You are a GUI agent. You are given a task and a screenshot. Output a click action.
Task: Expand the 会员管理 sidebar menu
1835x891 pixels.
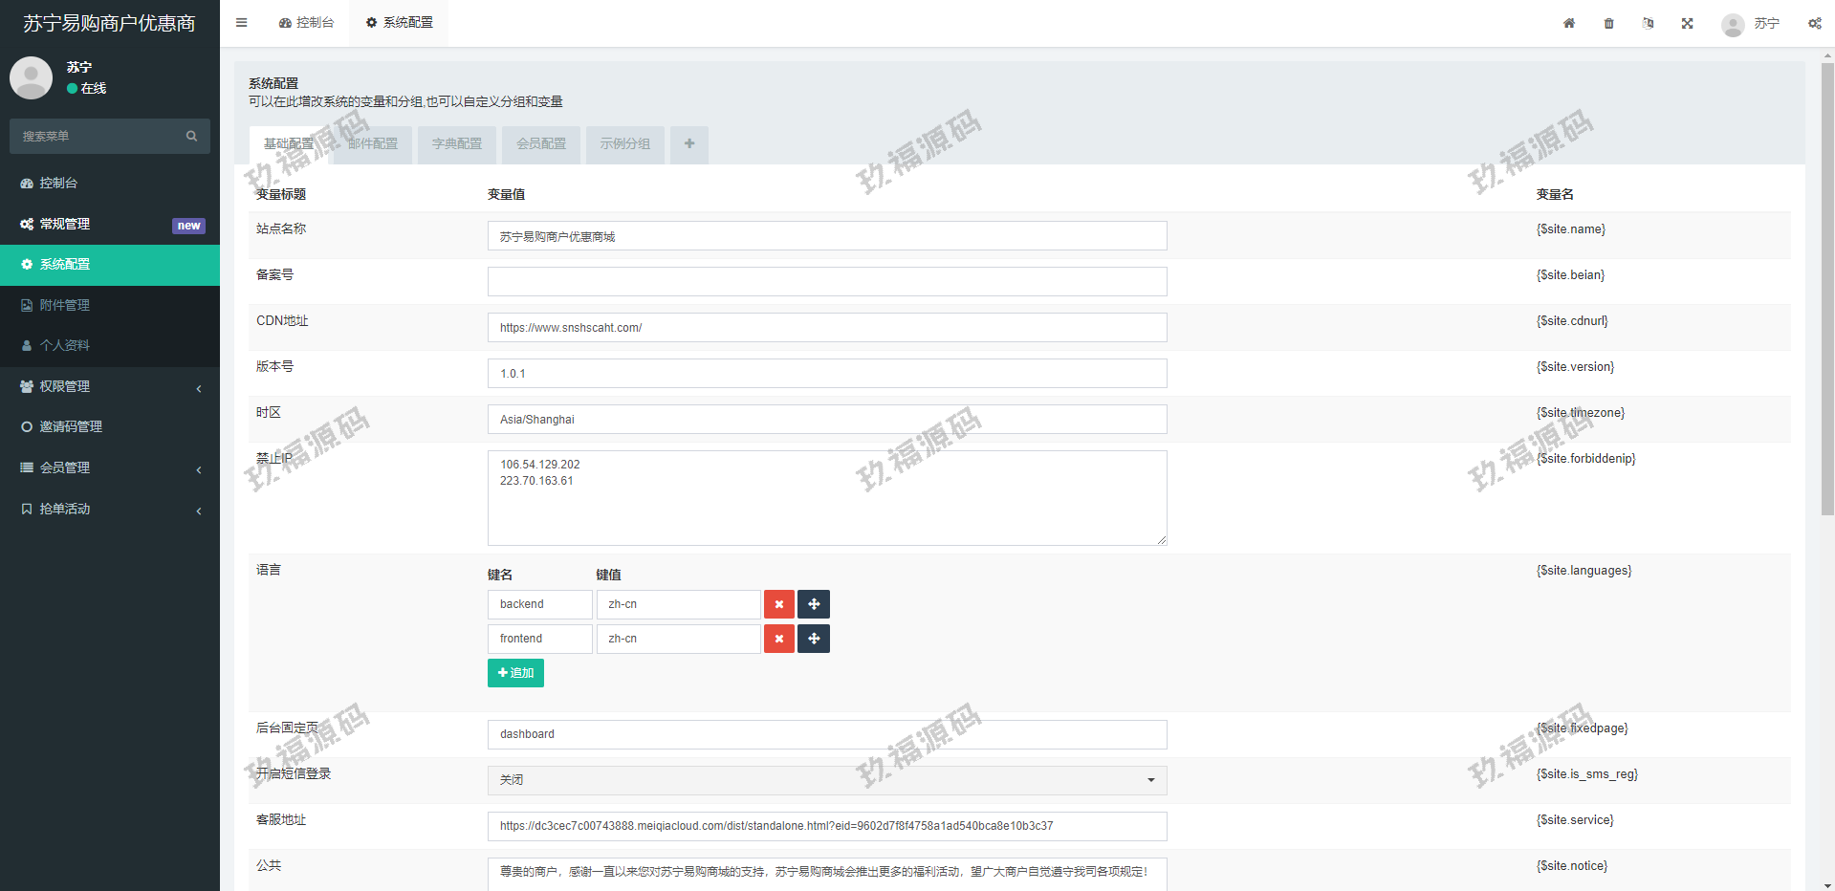pos(110,467)
